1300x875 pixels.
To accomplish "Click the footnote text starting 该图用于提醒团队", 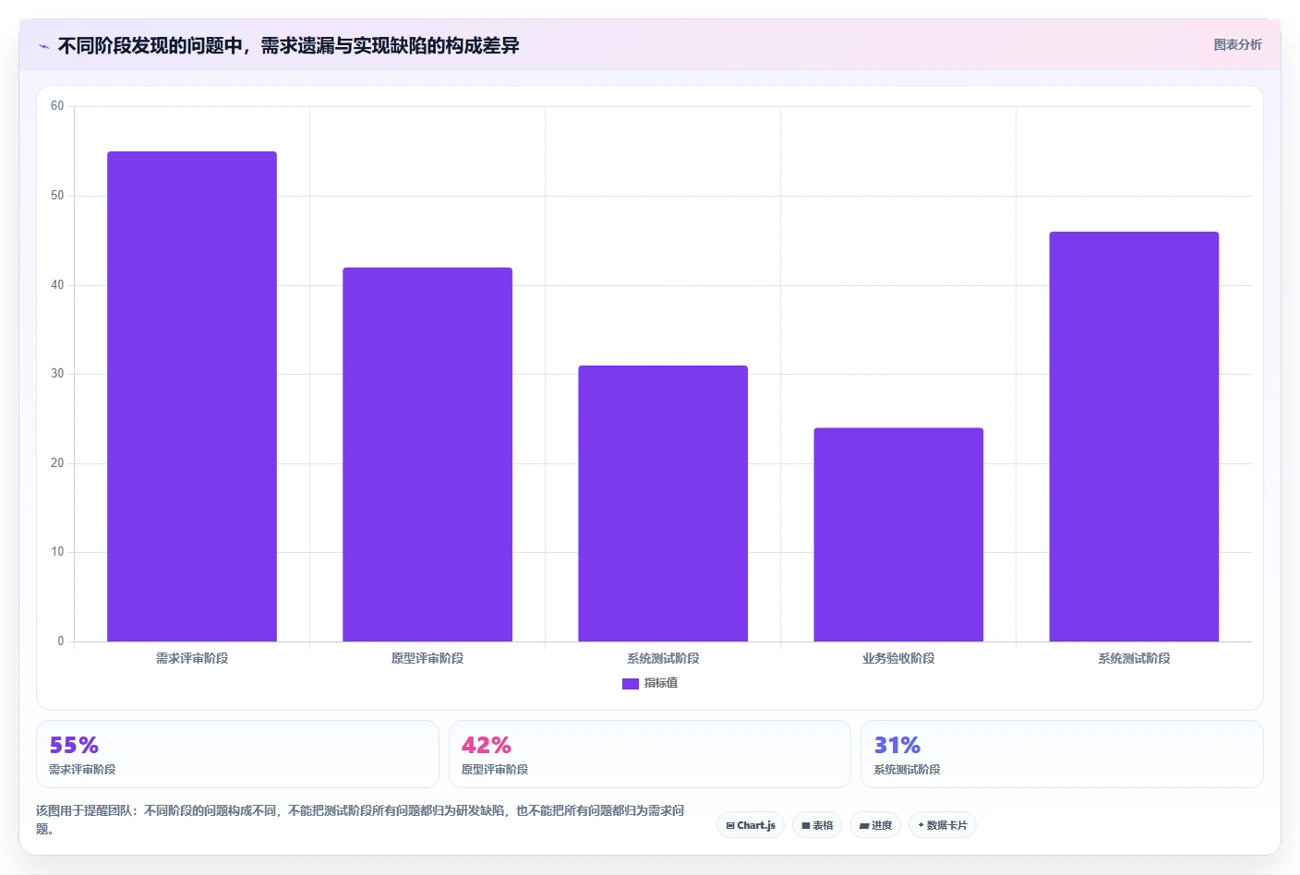I will (360, 820).
